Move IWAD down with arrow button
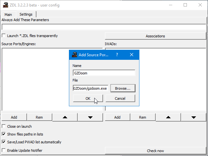The width and height of the screenshot is (208, 156). (193, 117)
